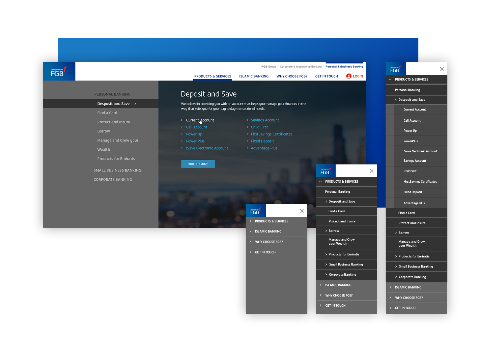This screenshot has width=481, height=340.
Task: Select Find a Card in desktop sidebar
Action: coord(107,113)
